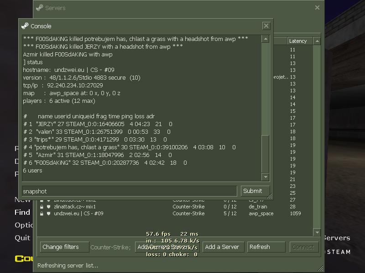Viewport: 365px width, 273px height.
Task: Click the "] status" line in console
Action: point(33,62)
